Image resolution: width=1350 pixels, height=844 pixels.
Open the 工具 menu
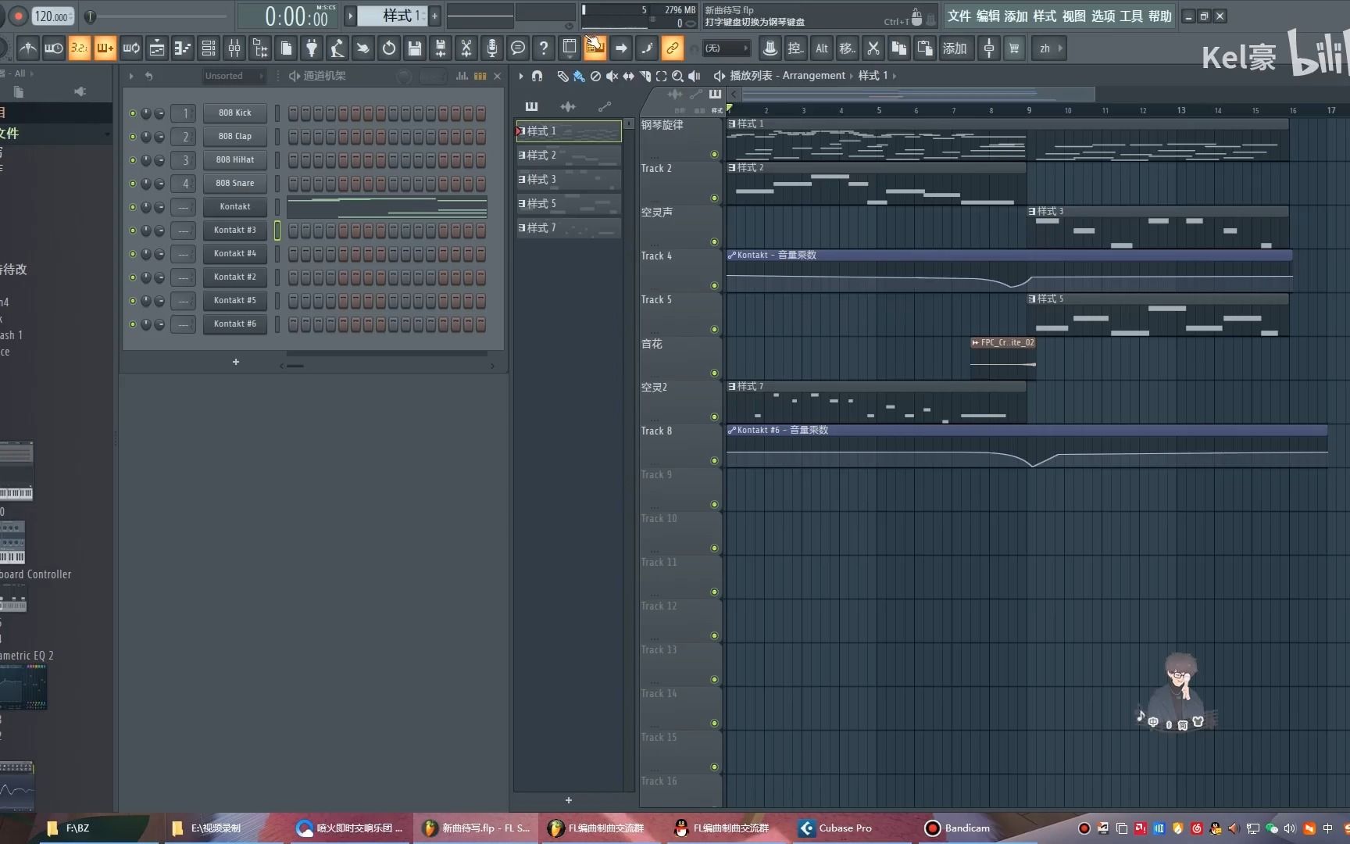click(x=1131, y=16)
